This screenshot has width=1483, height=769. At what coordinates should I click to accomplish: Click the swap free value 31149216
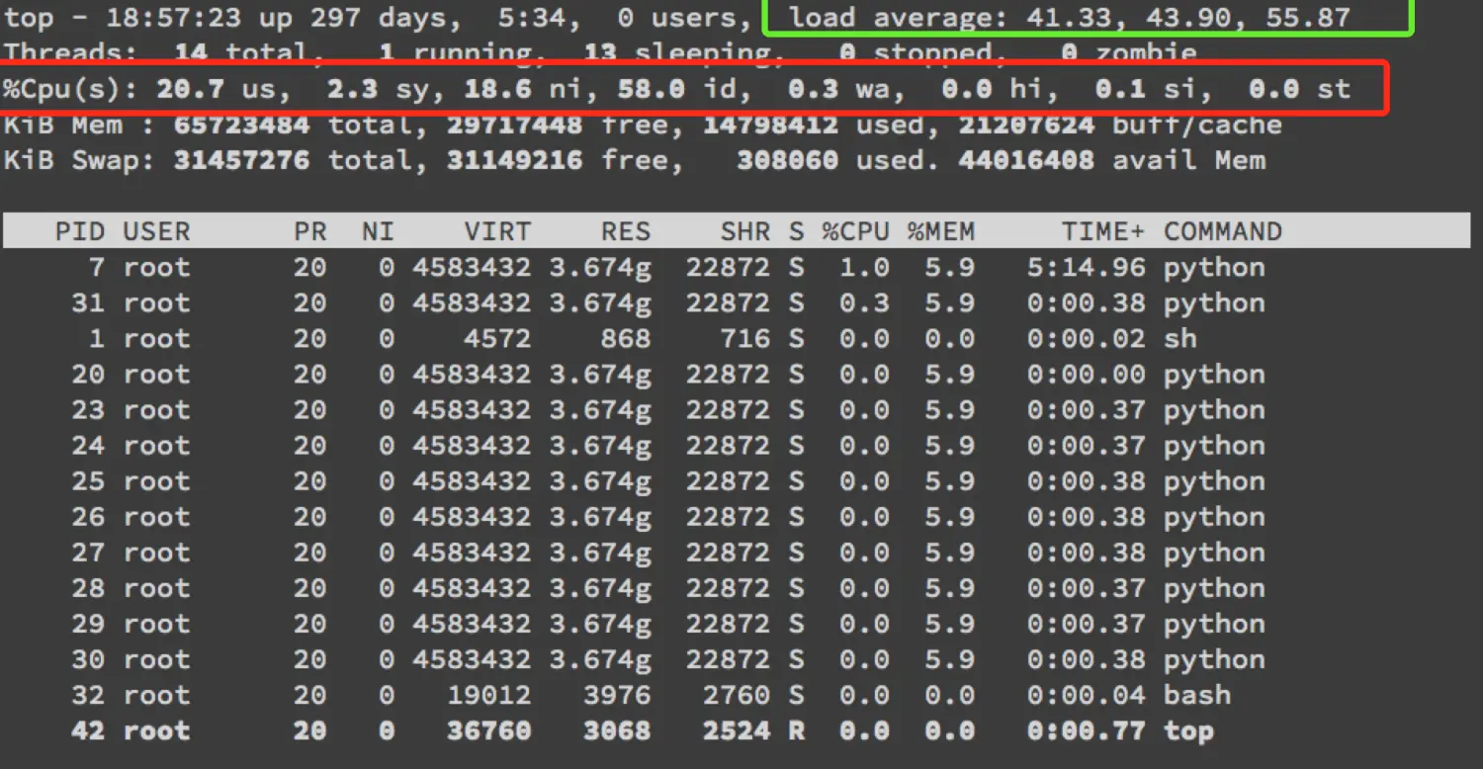[515, 160]
